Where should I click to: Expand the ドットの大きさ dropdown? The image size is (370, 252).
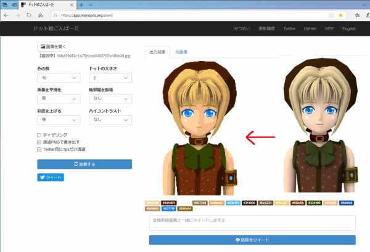[110, 78]
